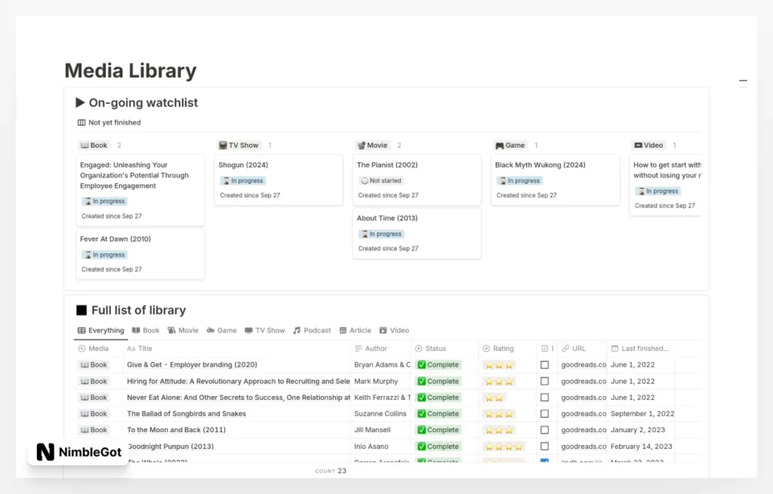Open the Not yet finished board view
The image size is (773, 494).
point(109,123)
